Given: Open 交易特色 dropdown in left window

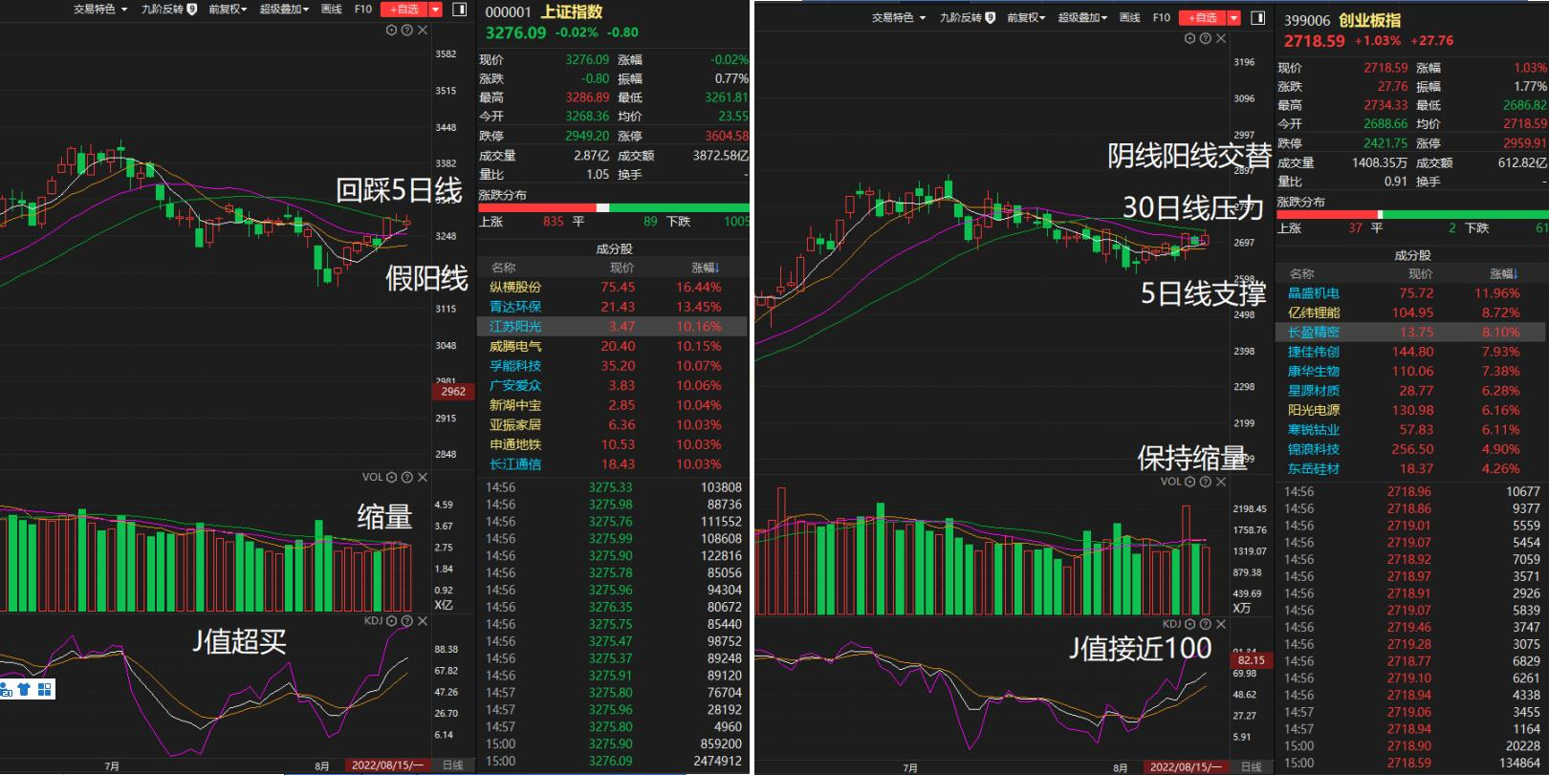Looking at the screenshot, I should coord(100,9).
